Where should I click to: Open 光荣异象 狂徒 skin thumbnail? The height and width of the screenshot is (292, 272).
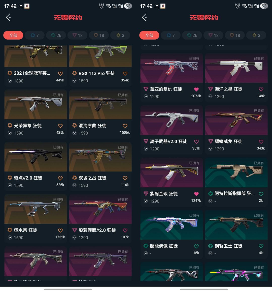click(36, 104)
